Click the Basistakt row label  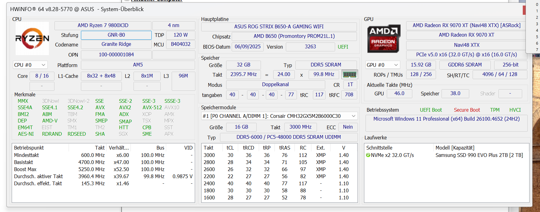(x=23, y=162)
